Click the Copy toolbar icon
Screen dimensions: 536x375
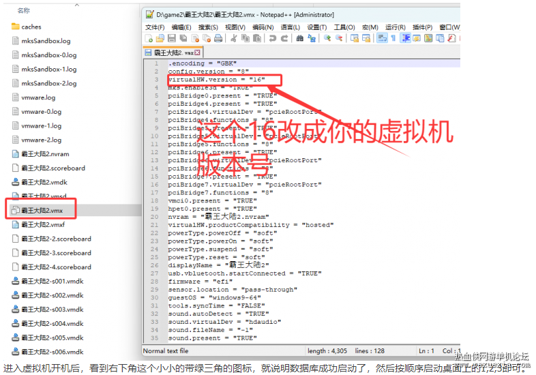coord(245,38)
